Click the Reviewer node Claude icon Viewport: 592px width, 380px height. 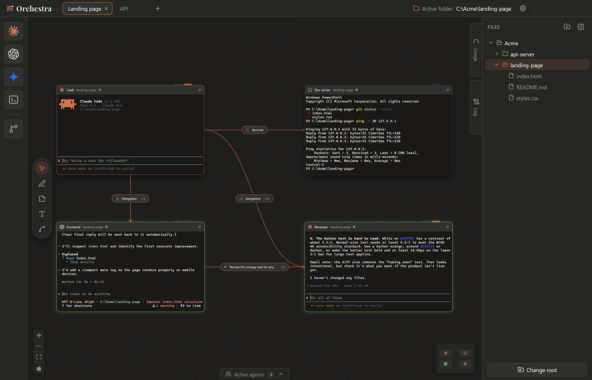point(310,227)
